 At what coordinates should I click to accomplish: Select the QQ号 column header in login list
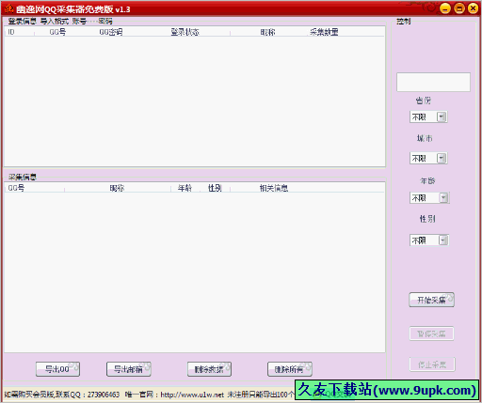(x=57, y=32)
